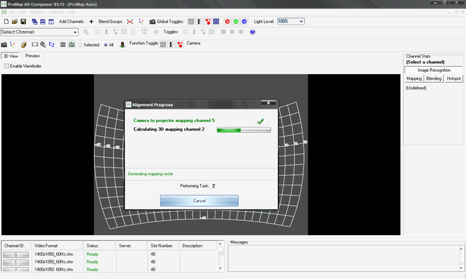Toggle the global grid icon
Screen dimensions: 466x279
(191, 22)
